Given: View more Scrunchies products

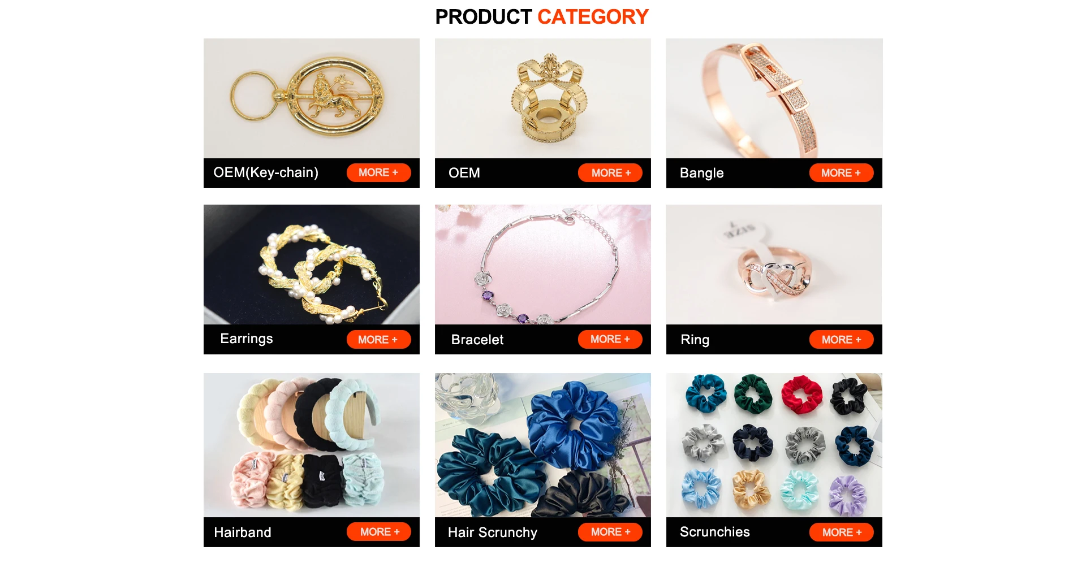Looking at the screenshot, I should pyautogui.click(x=841, y=532).
